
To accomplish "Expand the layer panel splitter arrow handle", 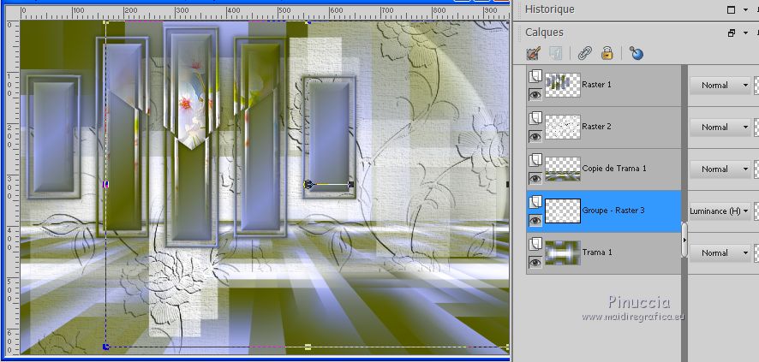I will tap(684, 240).
